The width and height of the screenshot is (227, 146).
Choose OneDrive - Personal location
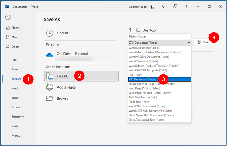[x=80, y=55]
